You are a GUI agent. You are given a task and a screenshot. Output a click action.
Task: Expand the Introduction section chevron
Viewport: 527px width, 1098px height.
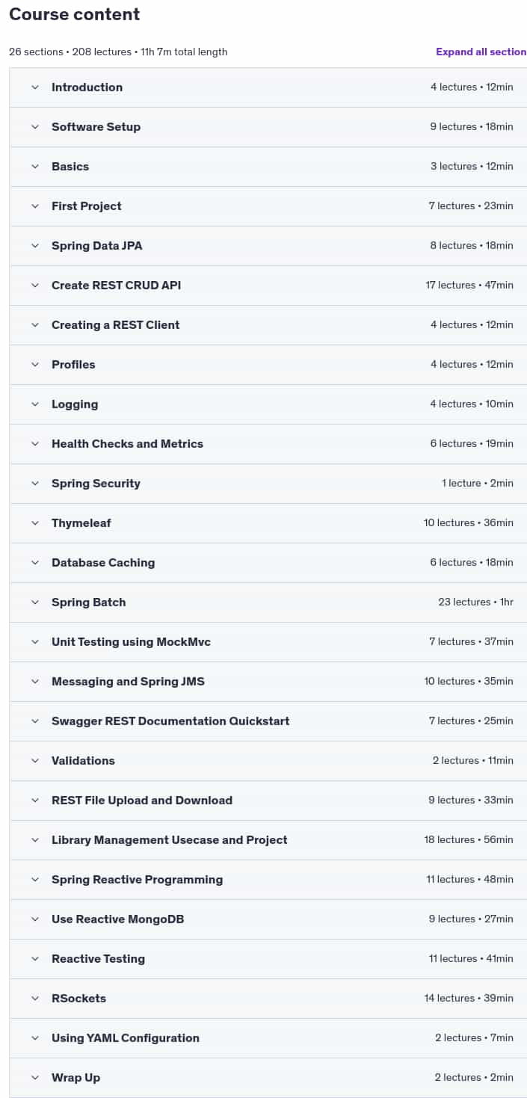tap(35, 87)
